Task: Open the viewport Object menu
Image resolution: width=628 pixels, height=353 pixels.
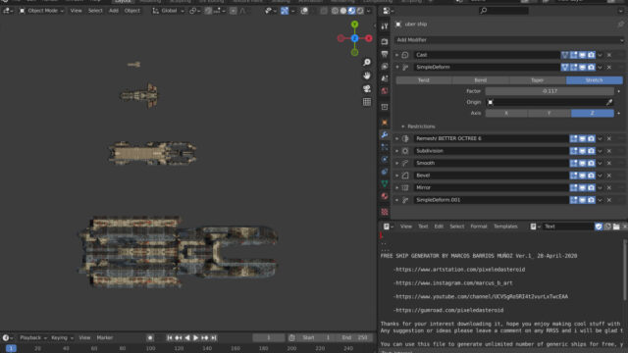Action: coord(132,11)
